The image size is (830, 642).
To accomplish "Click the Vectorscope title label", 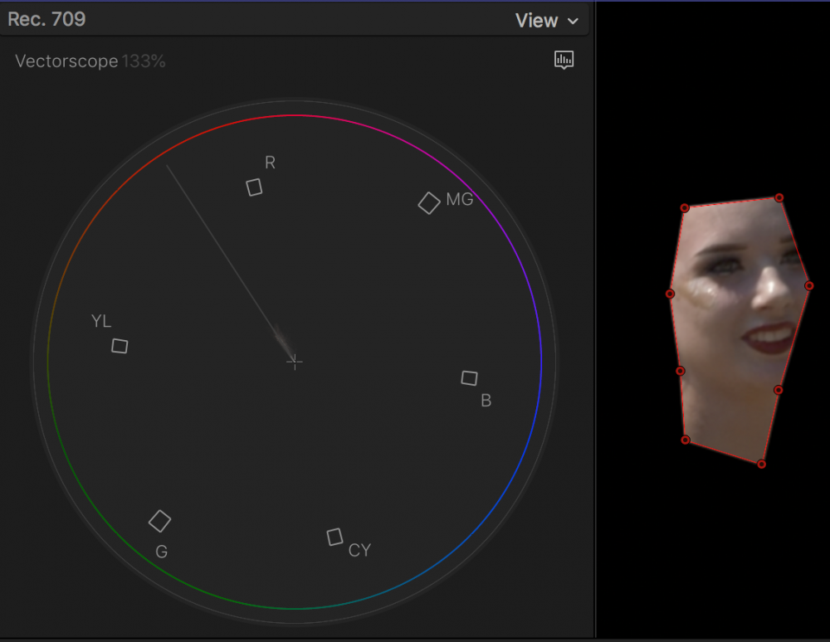I will pyautogui.click(x=66, y=61).
